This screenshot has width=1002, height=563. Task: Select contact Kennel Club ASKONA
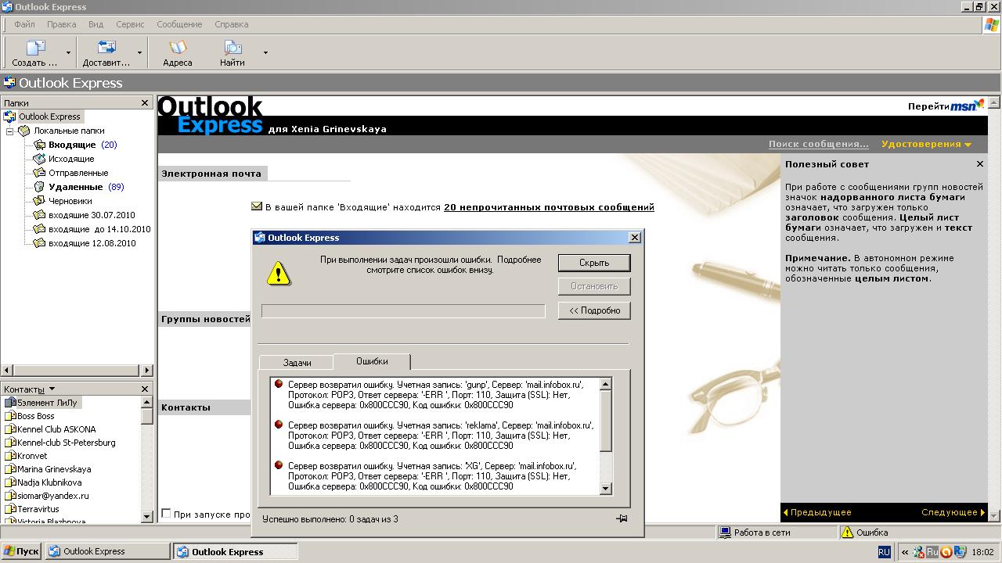[x=56, y=429]
